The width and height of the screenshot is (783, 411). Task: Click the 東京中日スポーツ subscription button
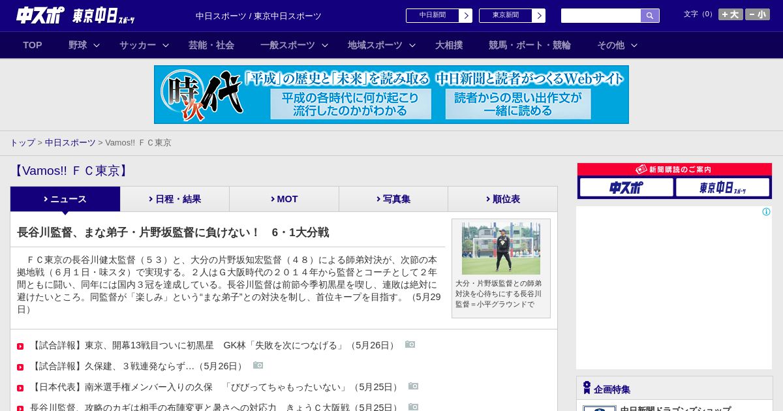coord(722,187)
